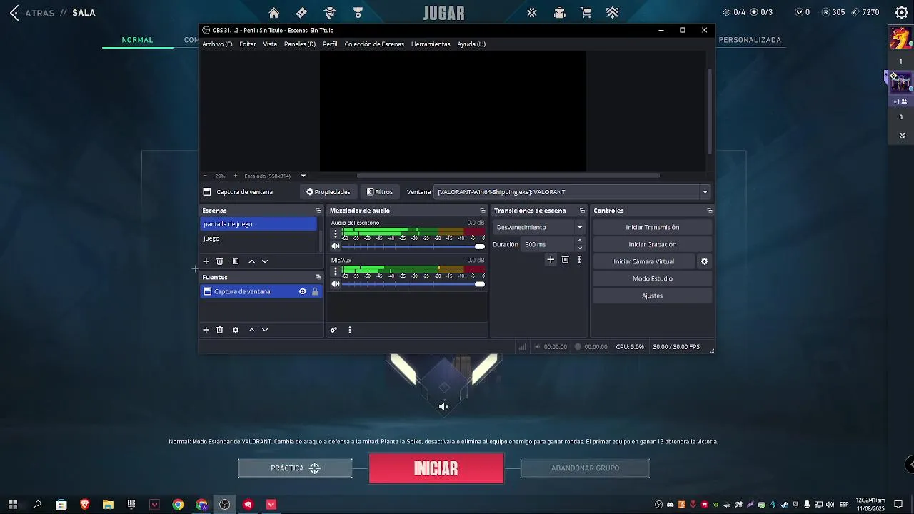This screenshot has width=914, height=514.
Task: Open Editar menu
Action: click(248, 44)
